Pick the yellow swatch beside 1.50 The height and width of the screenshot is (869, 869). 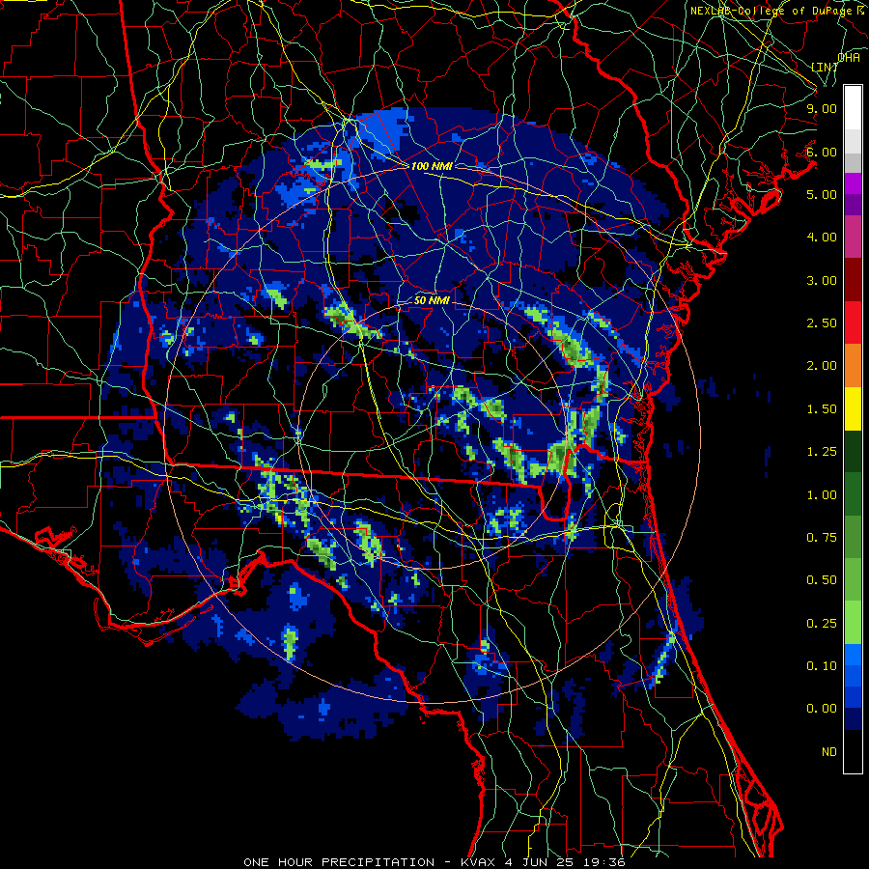pos(853,409)
